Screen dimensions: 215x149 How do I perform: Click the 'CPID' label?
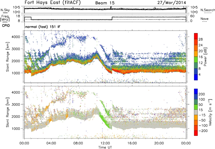6,26
